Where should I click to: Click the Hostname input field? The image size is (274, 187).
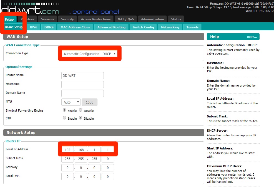[x=82, y=84]
